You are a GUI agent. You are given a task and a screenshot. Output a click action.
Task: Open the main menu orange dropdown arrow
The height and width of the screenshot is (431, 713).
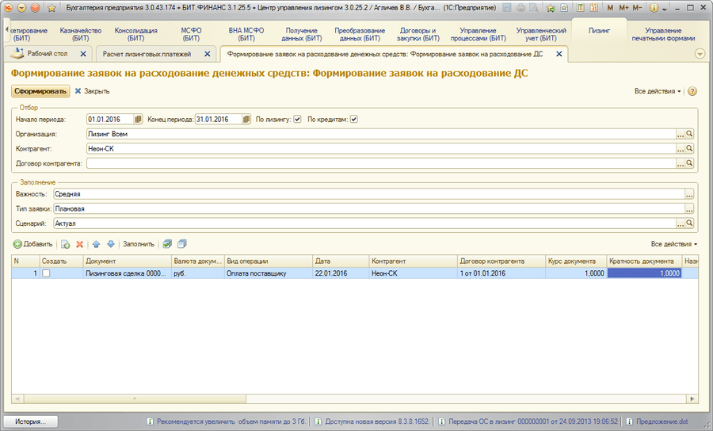point(21,8)
